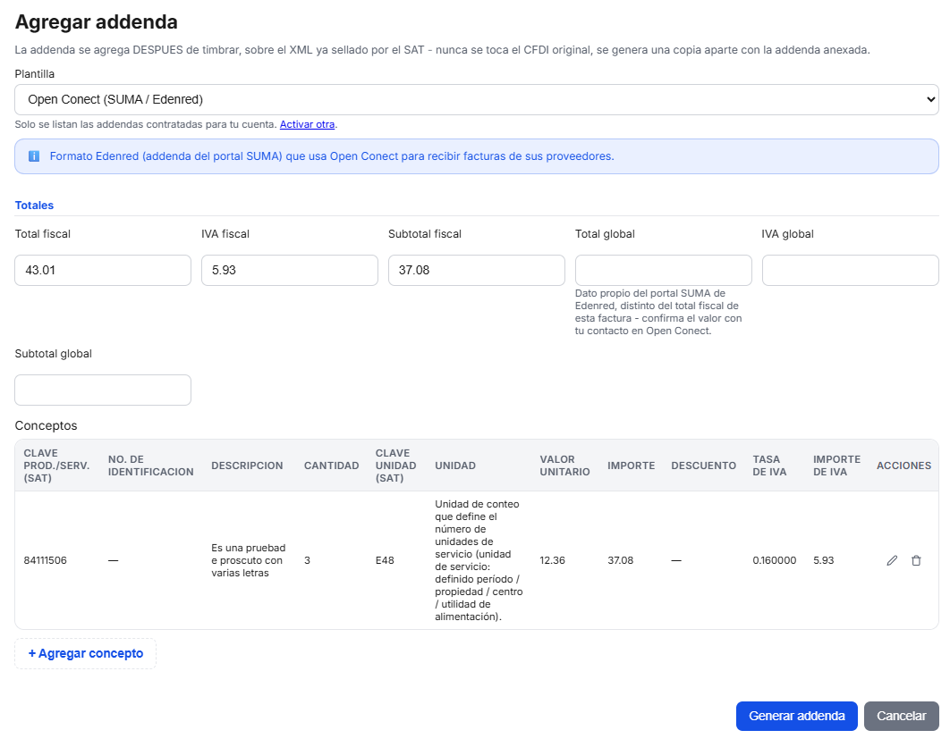The image size is (950, 747).
Task: Click the DESCRIPCION column header
Action: point(247,466)
